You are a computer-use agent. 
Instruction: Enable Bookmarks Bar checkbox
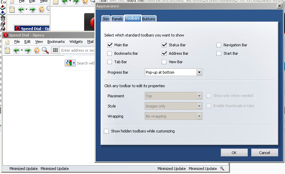[x=110, y=53]
